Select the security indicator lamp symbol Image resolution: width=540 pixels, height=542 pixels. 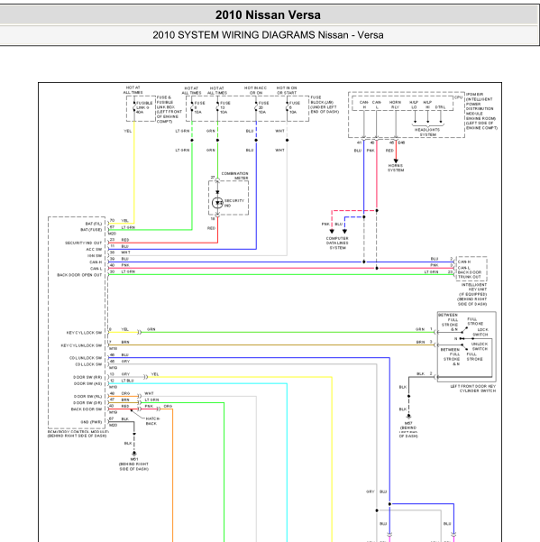217,203
